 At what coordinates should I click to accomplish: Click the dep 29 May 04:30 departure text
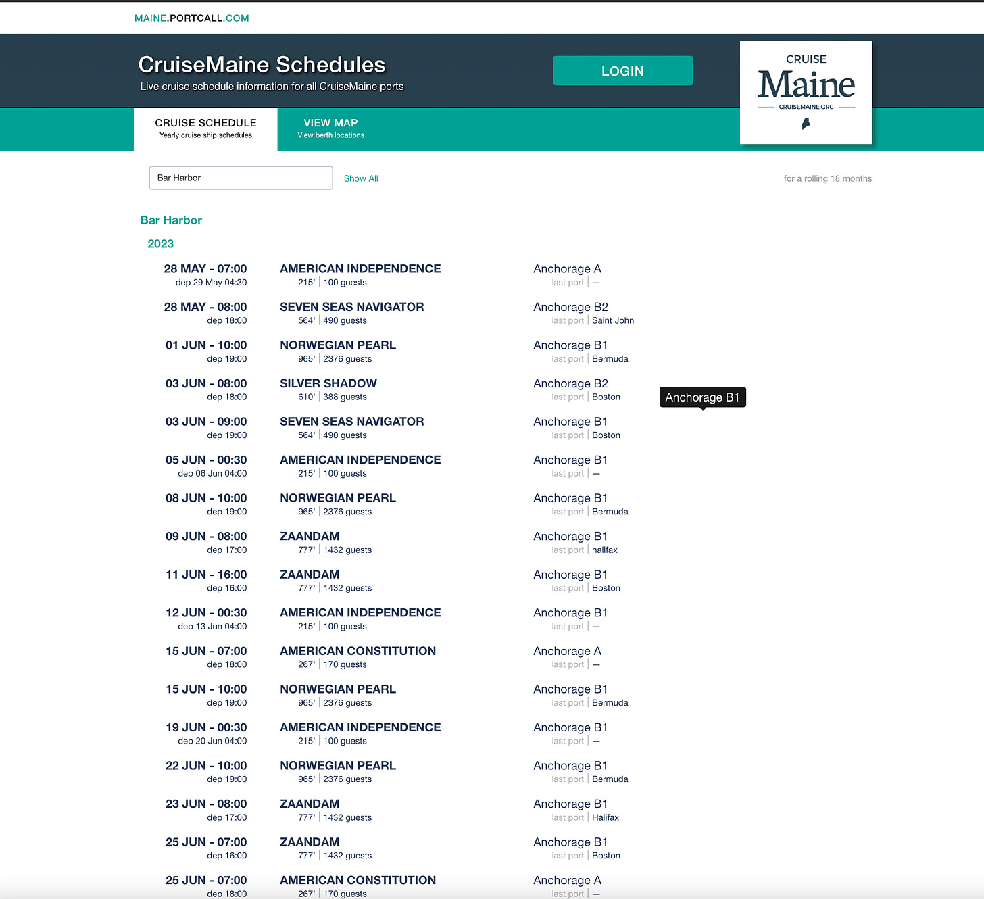[x=211, y=283]
